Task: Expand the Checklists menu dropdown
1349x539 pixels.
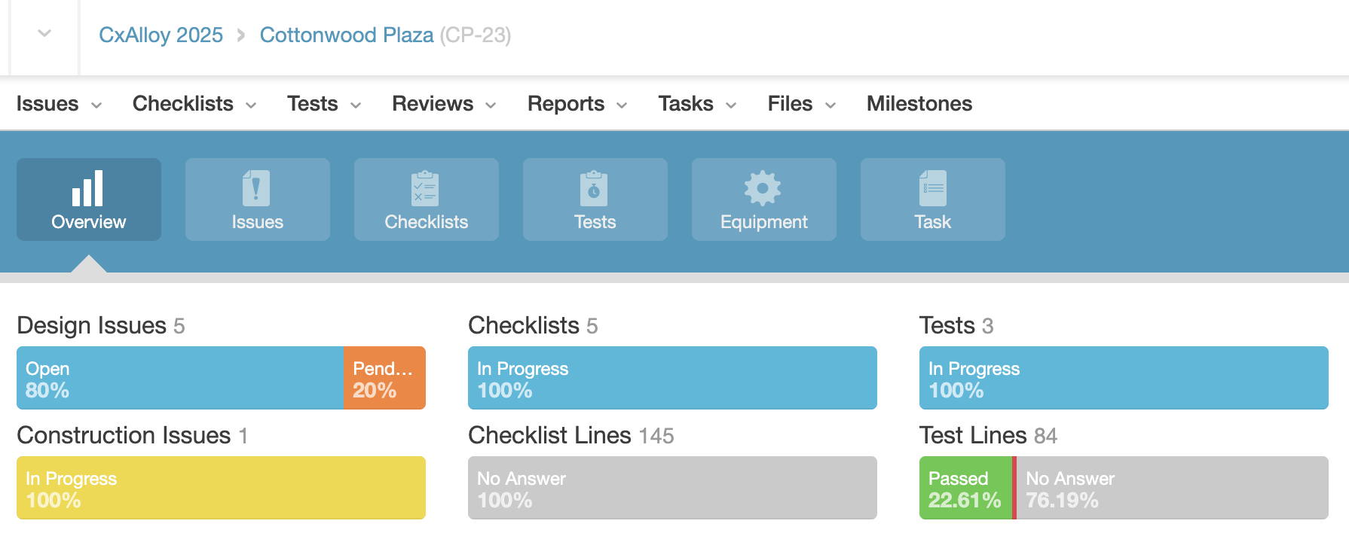Action: [x=194, y=104]
